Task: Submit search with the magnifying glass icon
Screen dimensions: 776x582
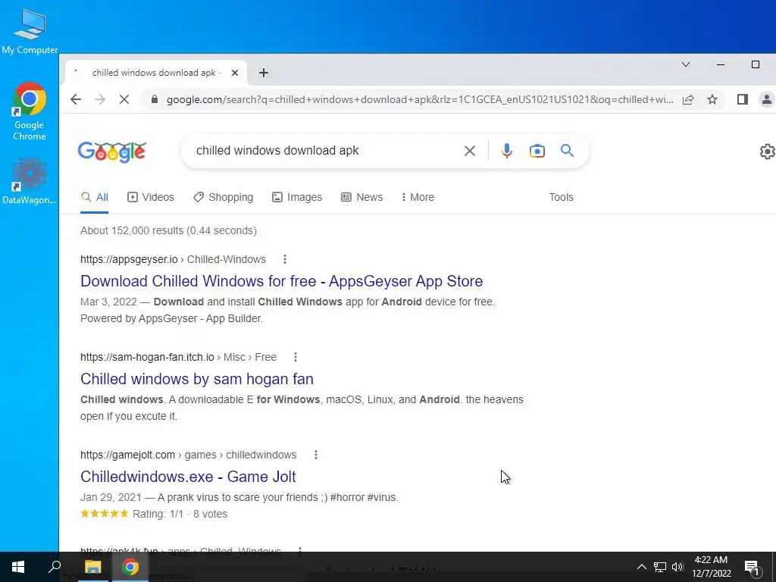Action: click(x=567, y=151)
